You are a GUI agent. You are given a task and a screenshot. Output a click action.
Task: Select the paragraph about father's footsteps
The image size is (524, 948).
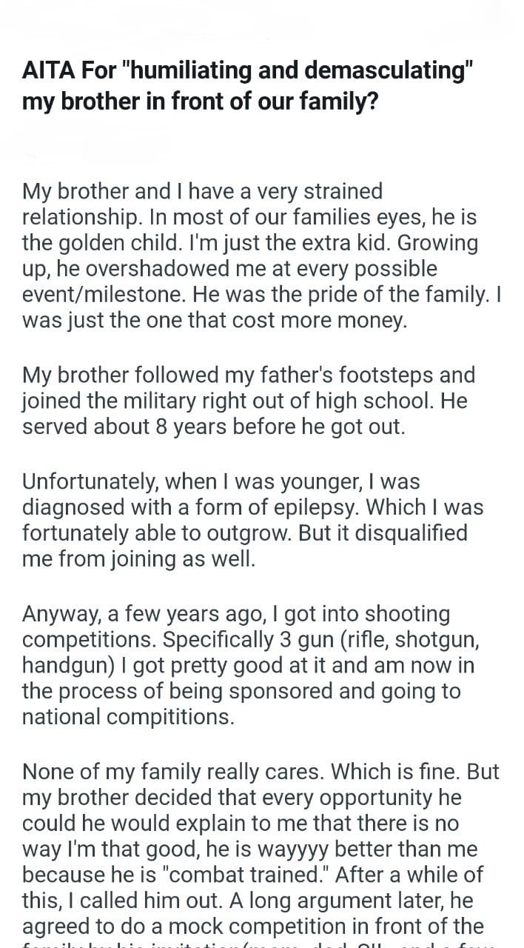coord(249,401)
